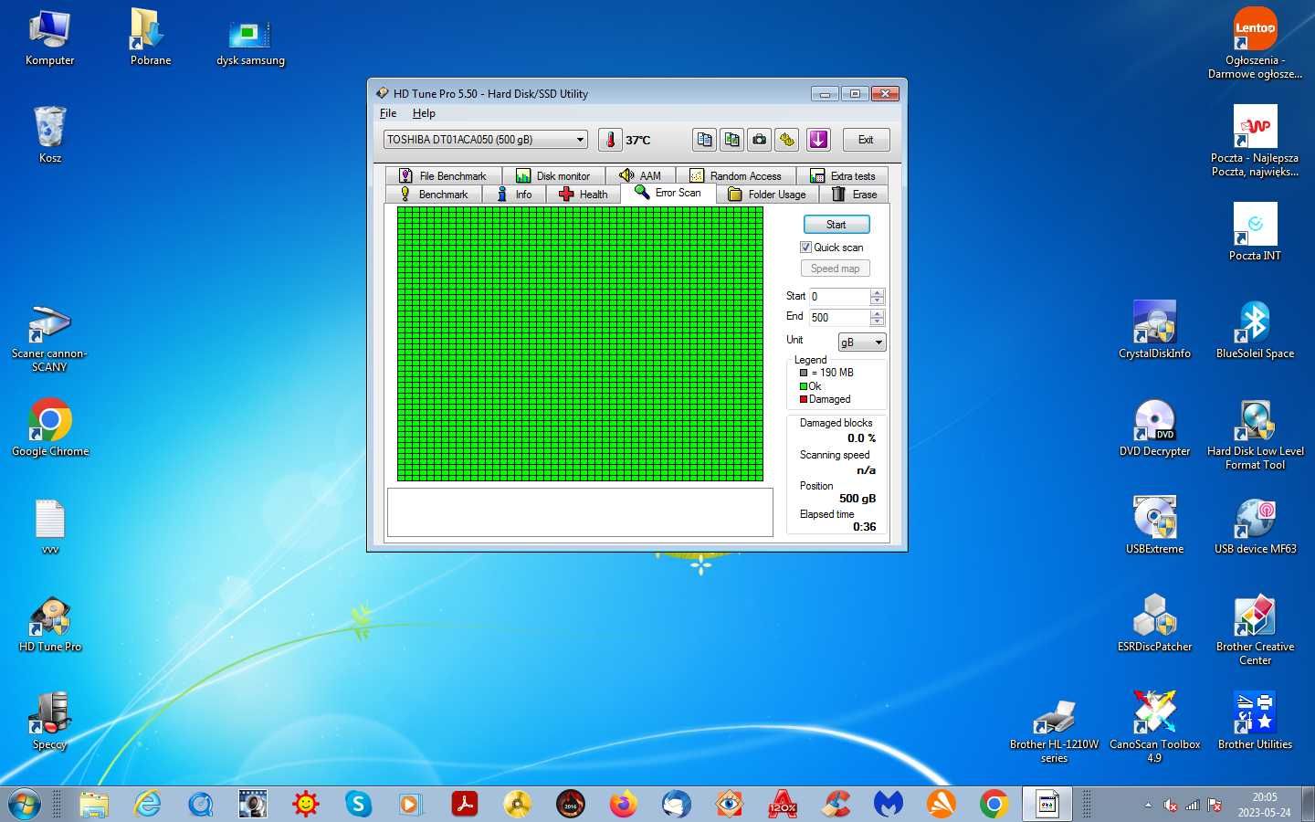Increase the Start value with up arrow
The width and height of the screenshot is (1315, 822).
pyautogui.click(x=878, y=293)
